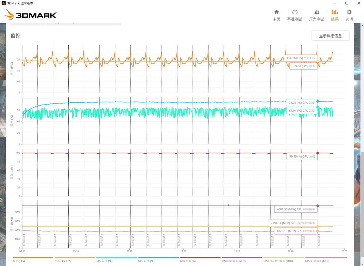Click the scrollbar up arrow

coord(363,26)
